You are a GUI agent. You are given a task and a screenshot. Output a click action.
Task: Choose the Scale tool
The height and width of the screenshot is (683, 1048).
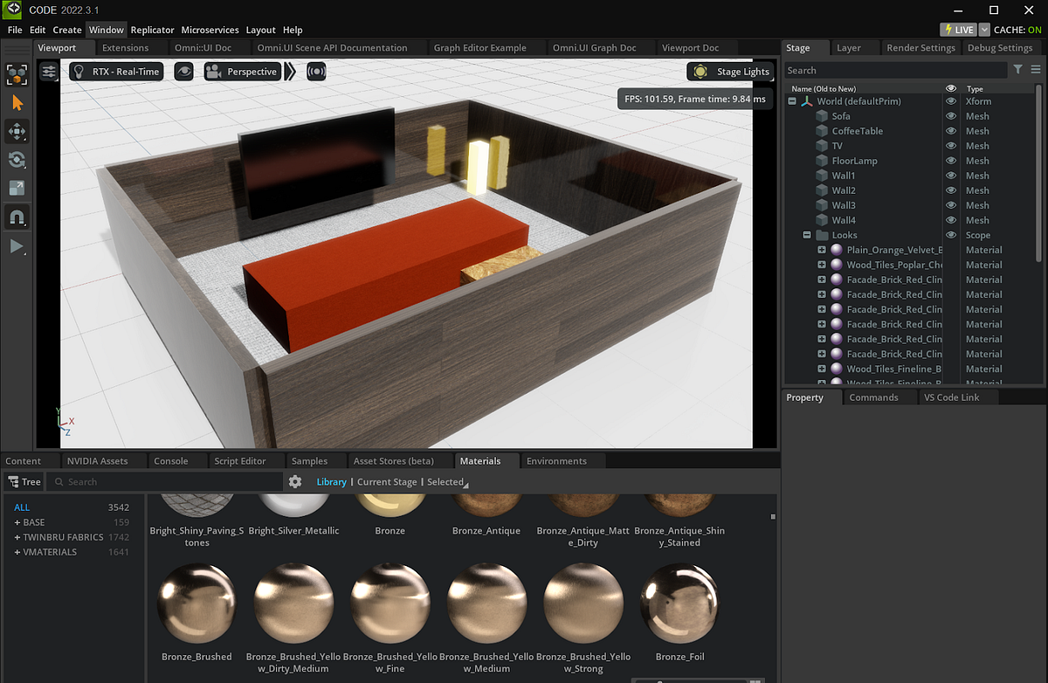click(17, 188)
